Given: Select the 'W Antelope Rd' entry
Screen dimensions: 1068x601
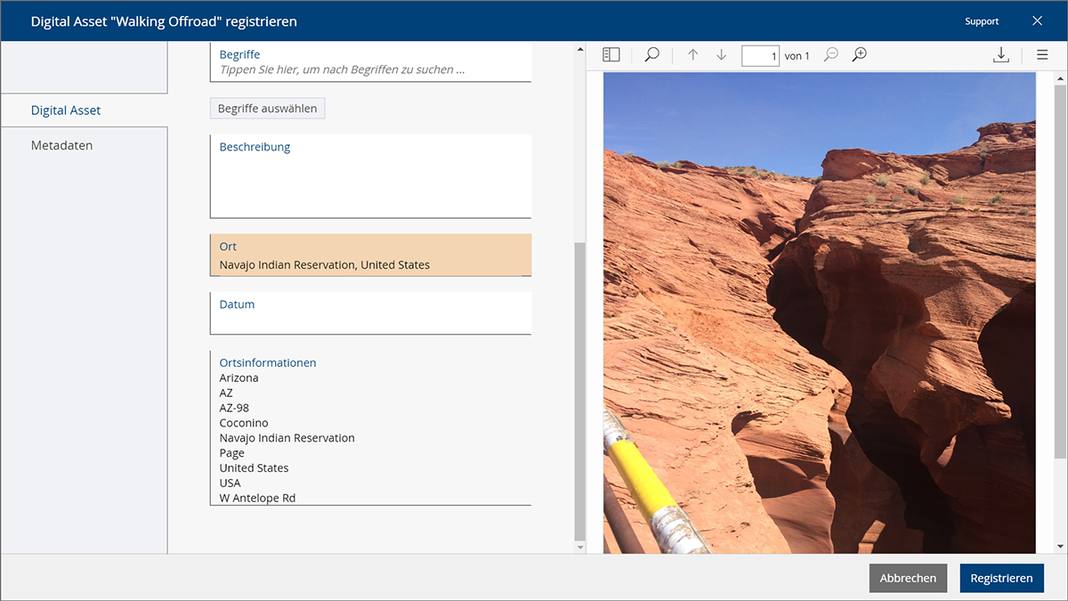Looking at the screenshot, I should coord(257,498).
